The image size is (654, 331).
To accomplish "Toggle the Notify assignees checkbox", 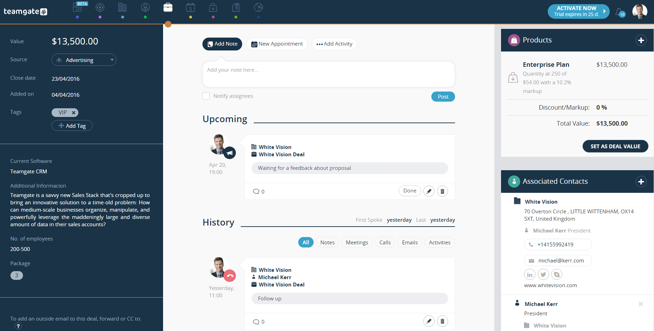I will 206,96.
